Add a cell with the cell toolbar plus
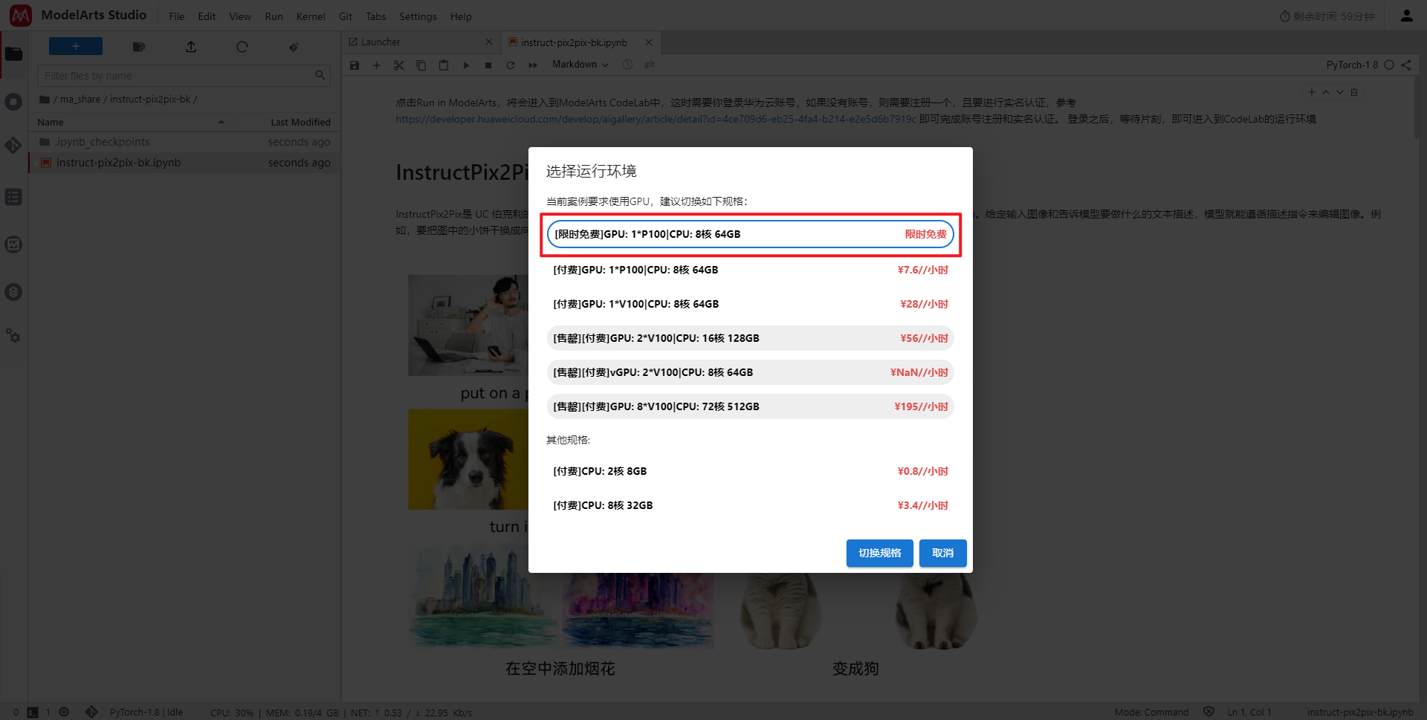This screenshot has height=720, width=1427. 1312,92
